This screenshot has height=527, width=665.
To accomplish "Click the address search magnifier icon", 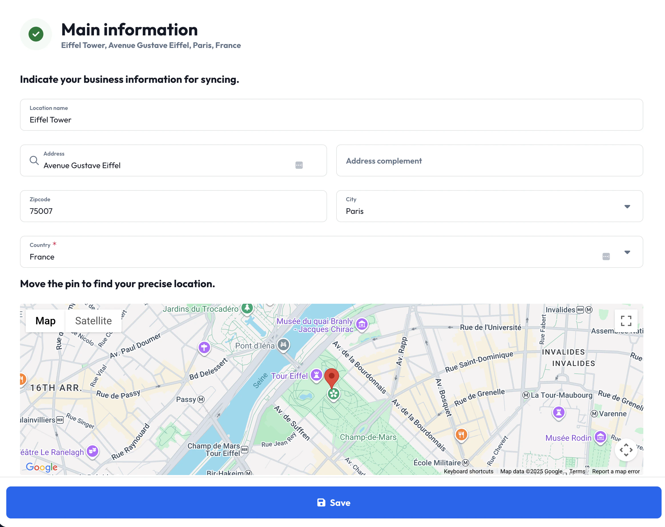I will [x=34, y=160].
